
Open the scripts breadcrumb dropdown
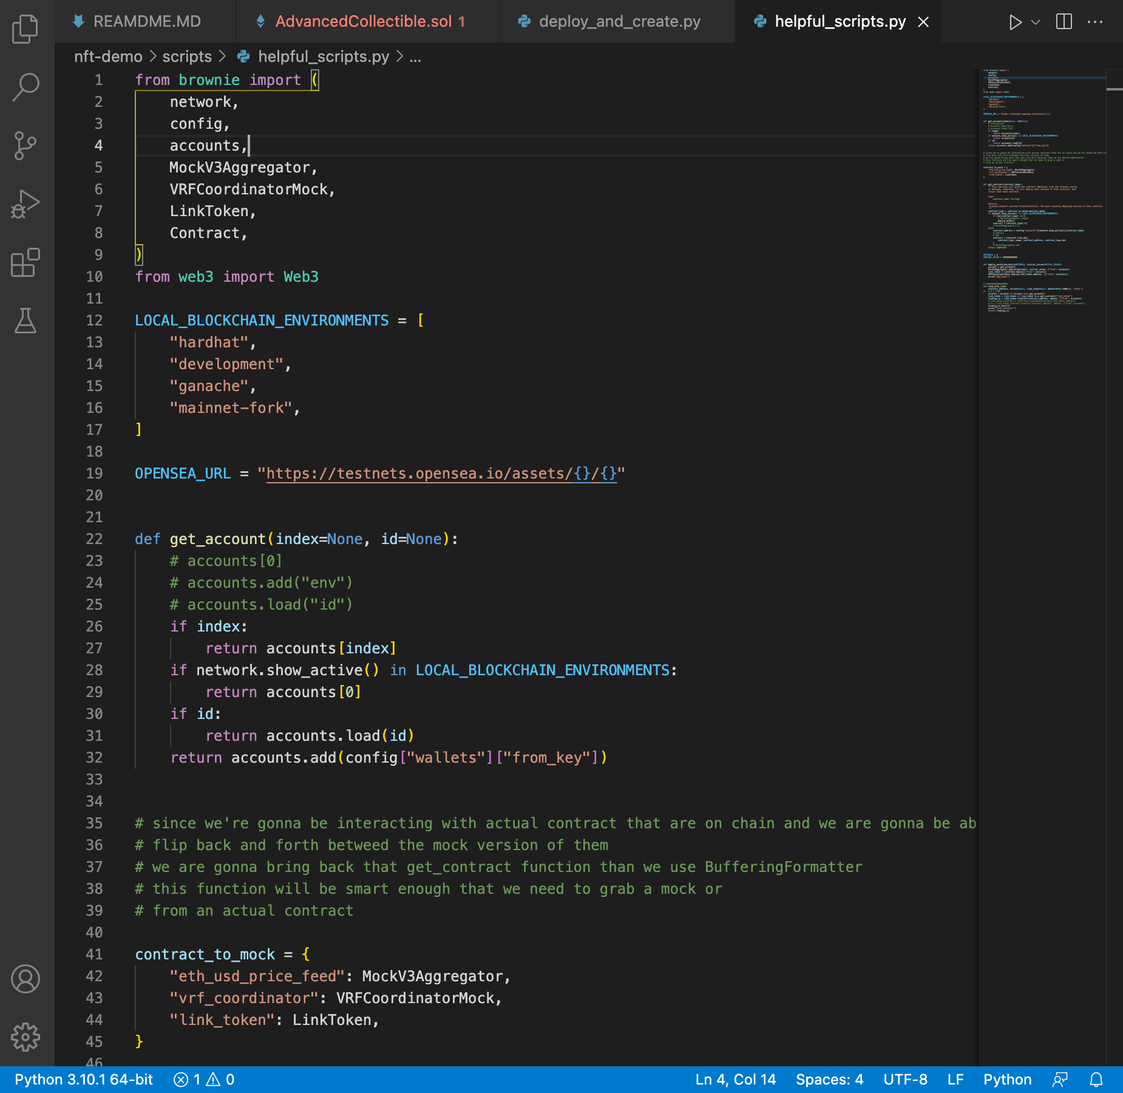pyautogui.click(x=186, y=56)
